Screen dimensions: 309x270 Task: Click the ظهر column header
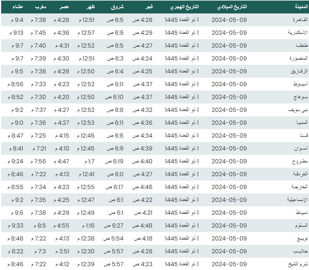[90, 7]
